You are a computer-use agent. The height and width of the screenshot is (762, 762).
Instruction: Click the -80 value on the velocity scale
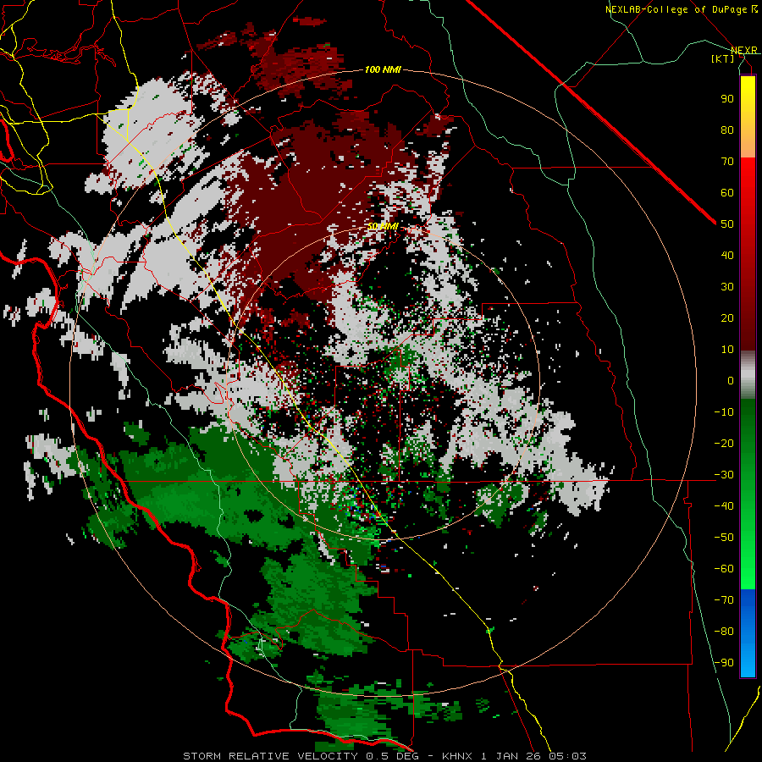pos(724,632)
